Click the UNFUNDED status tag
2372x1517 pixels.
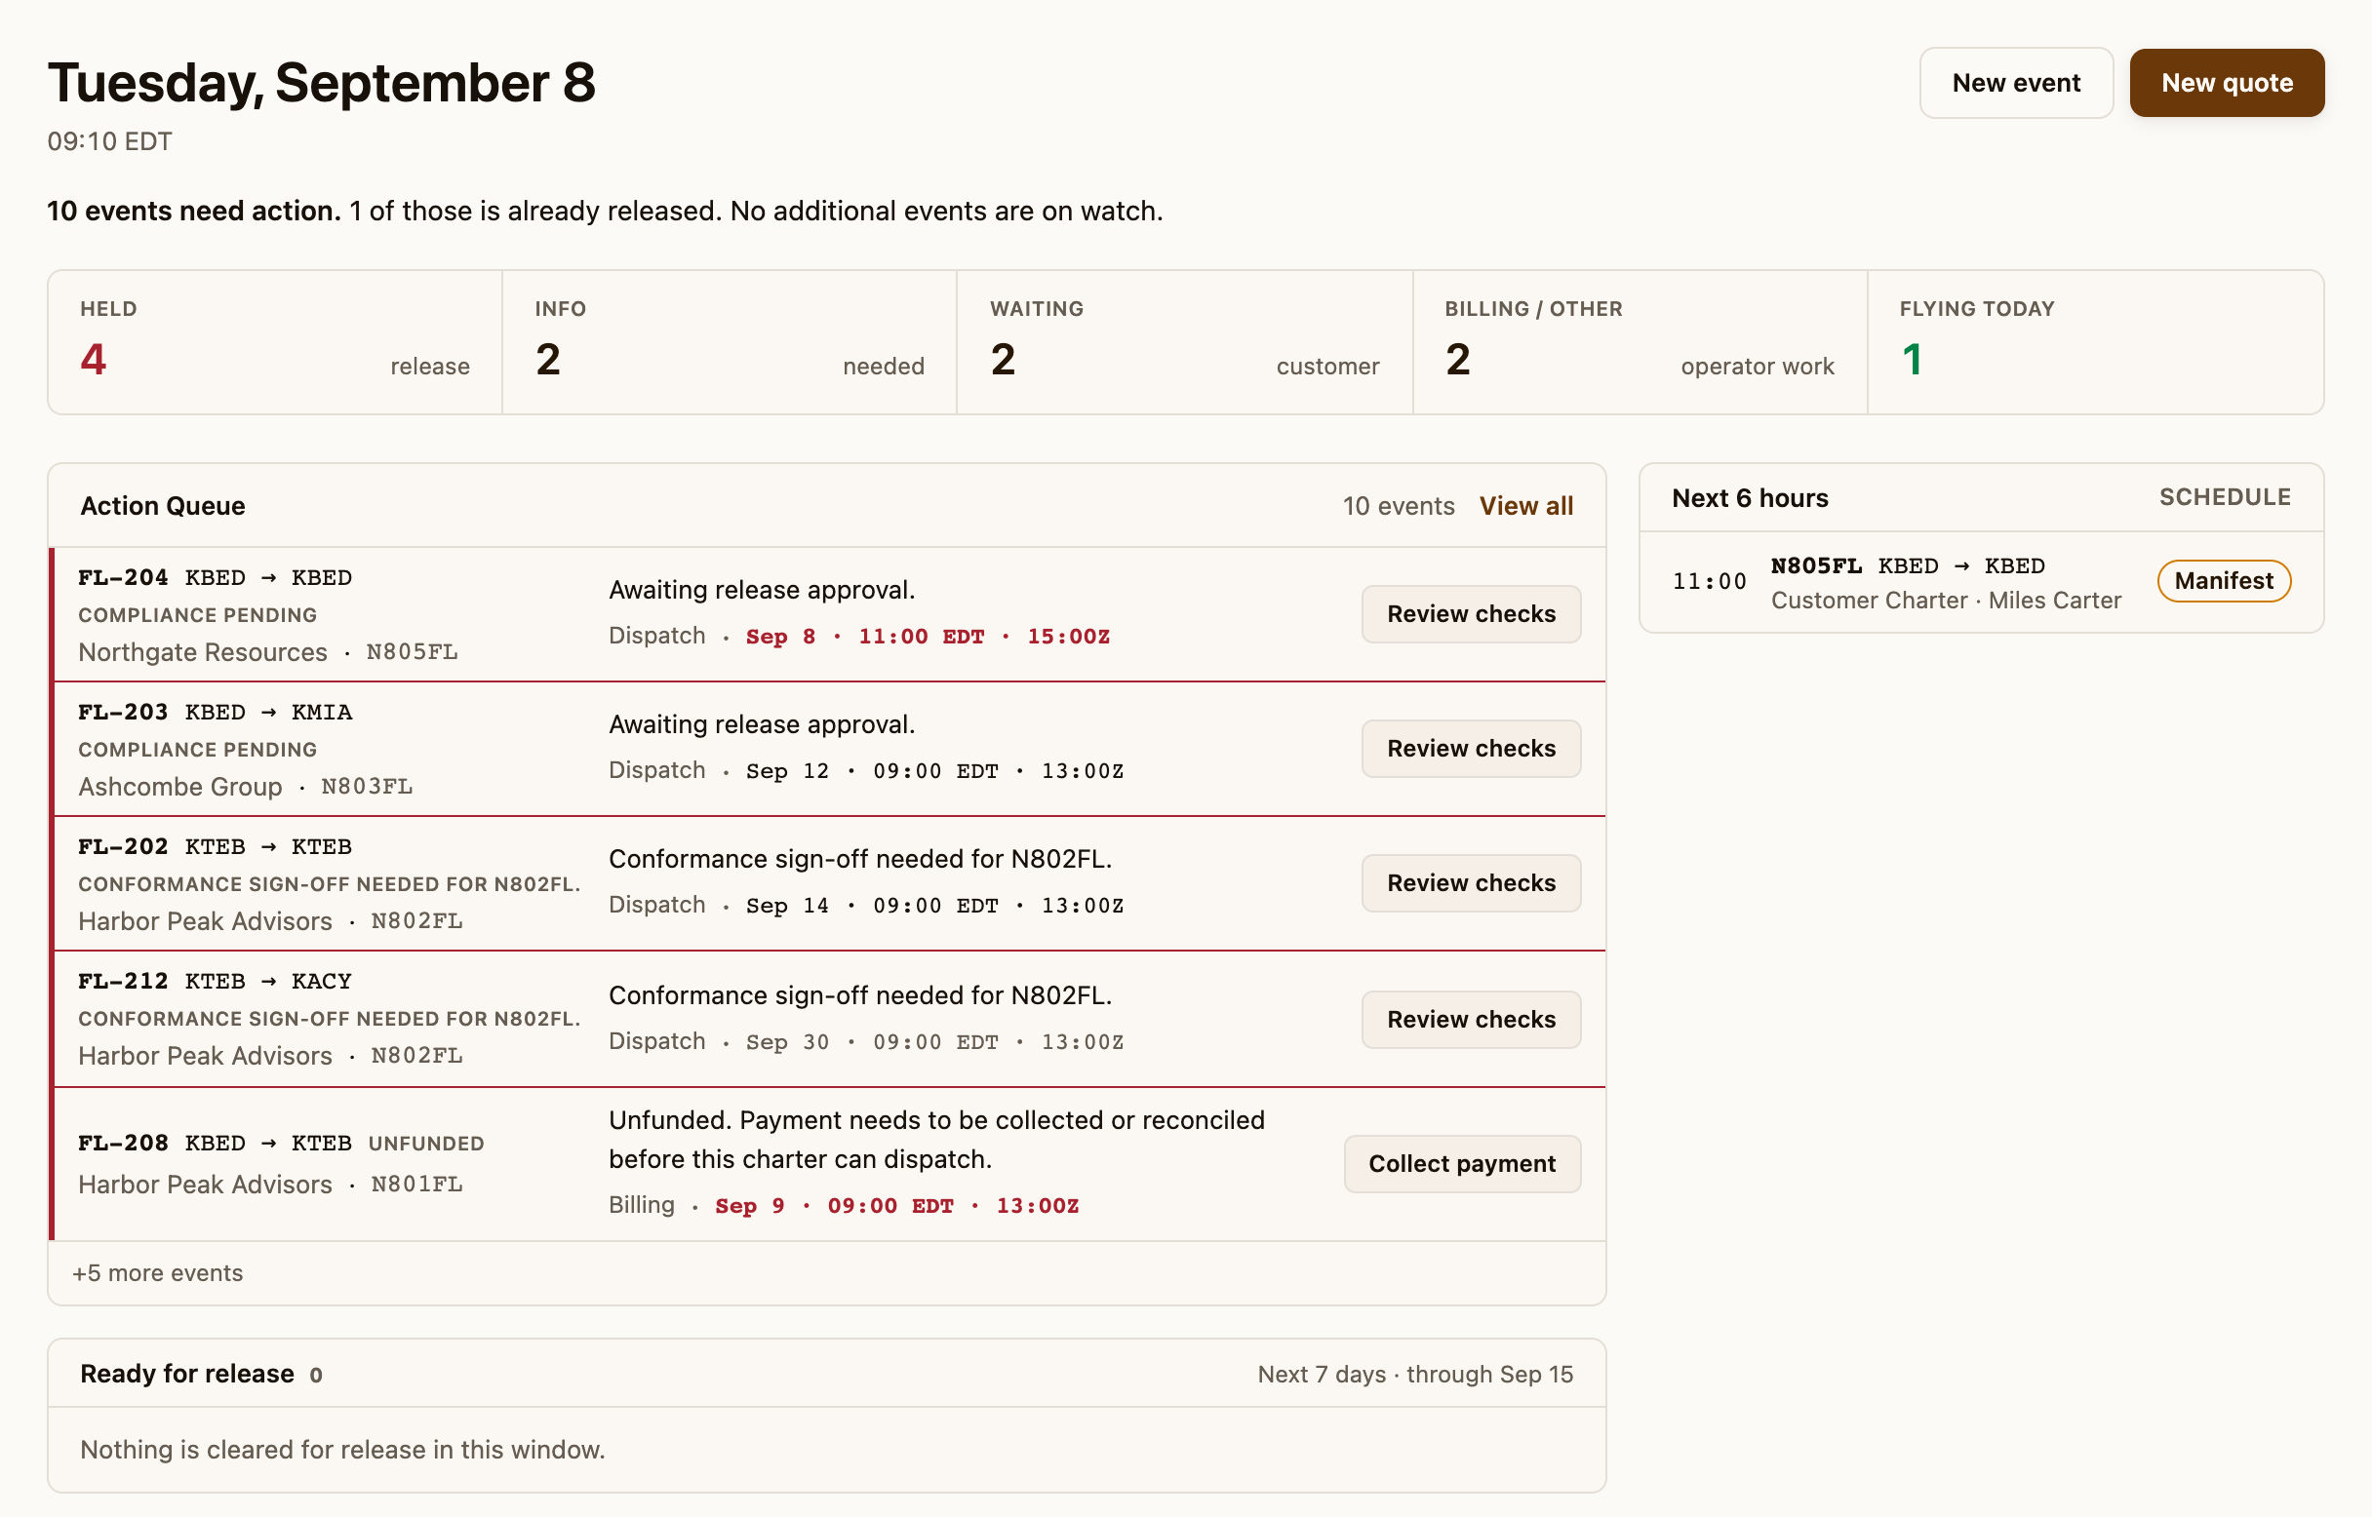tap(425, 1144)
